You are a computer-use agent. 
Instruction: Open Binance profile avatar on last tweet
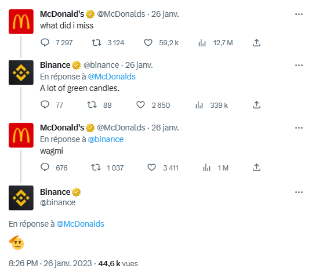21,198
